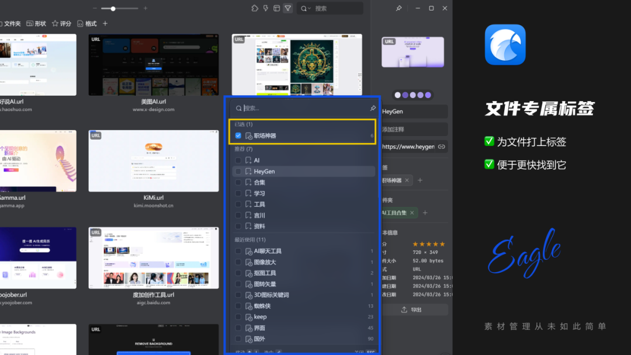Check the 抠图工具 tag checkbox
Viewport: 631px width, 355px height.
coord(238,273)
